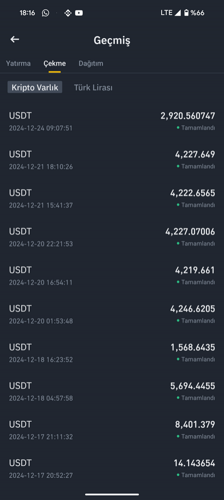This screenshot has width=224, height=500.
Task: Tap the battery status icon
Action: click(186, 12)
